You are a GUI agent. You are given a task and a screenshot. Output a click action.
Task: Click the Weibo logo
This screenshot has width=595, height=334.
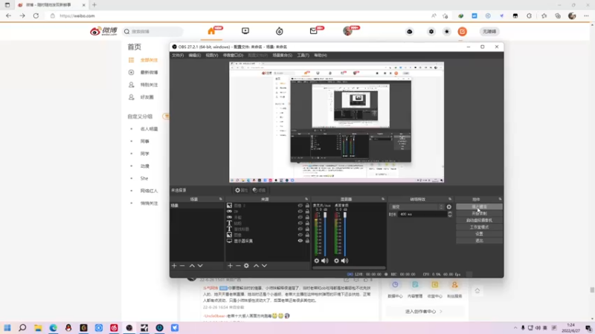point(103,31)
